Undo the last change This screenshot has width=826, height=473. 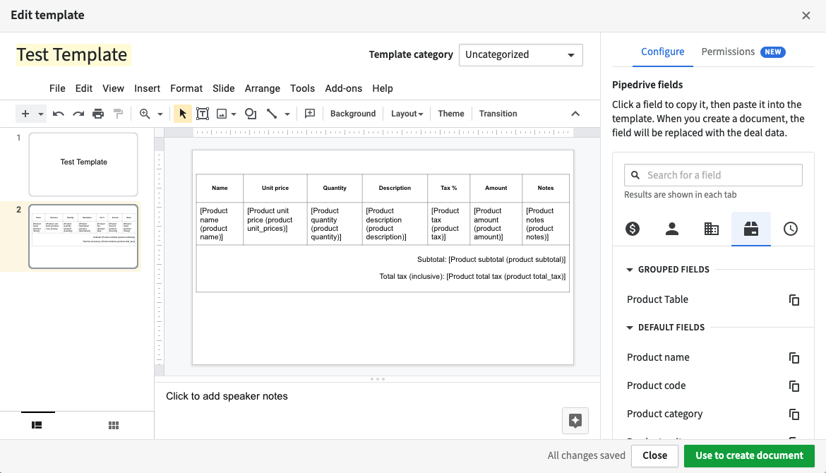58,113
